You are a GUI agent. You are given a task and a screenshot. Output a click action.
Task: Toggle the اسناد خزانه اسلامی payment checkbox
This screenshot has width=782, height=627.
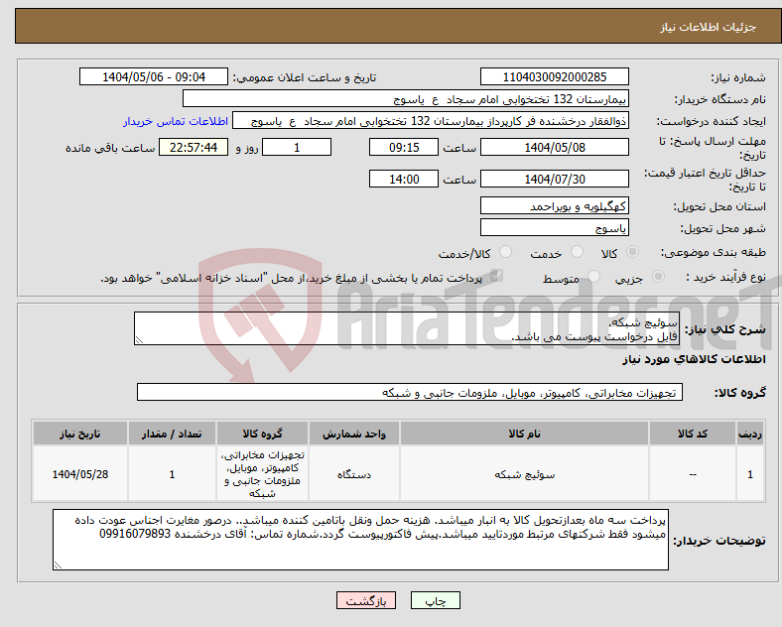point(496,276)
